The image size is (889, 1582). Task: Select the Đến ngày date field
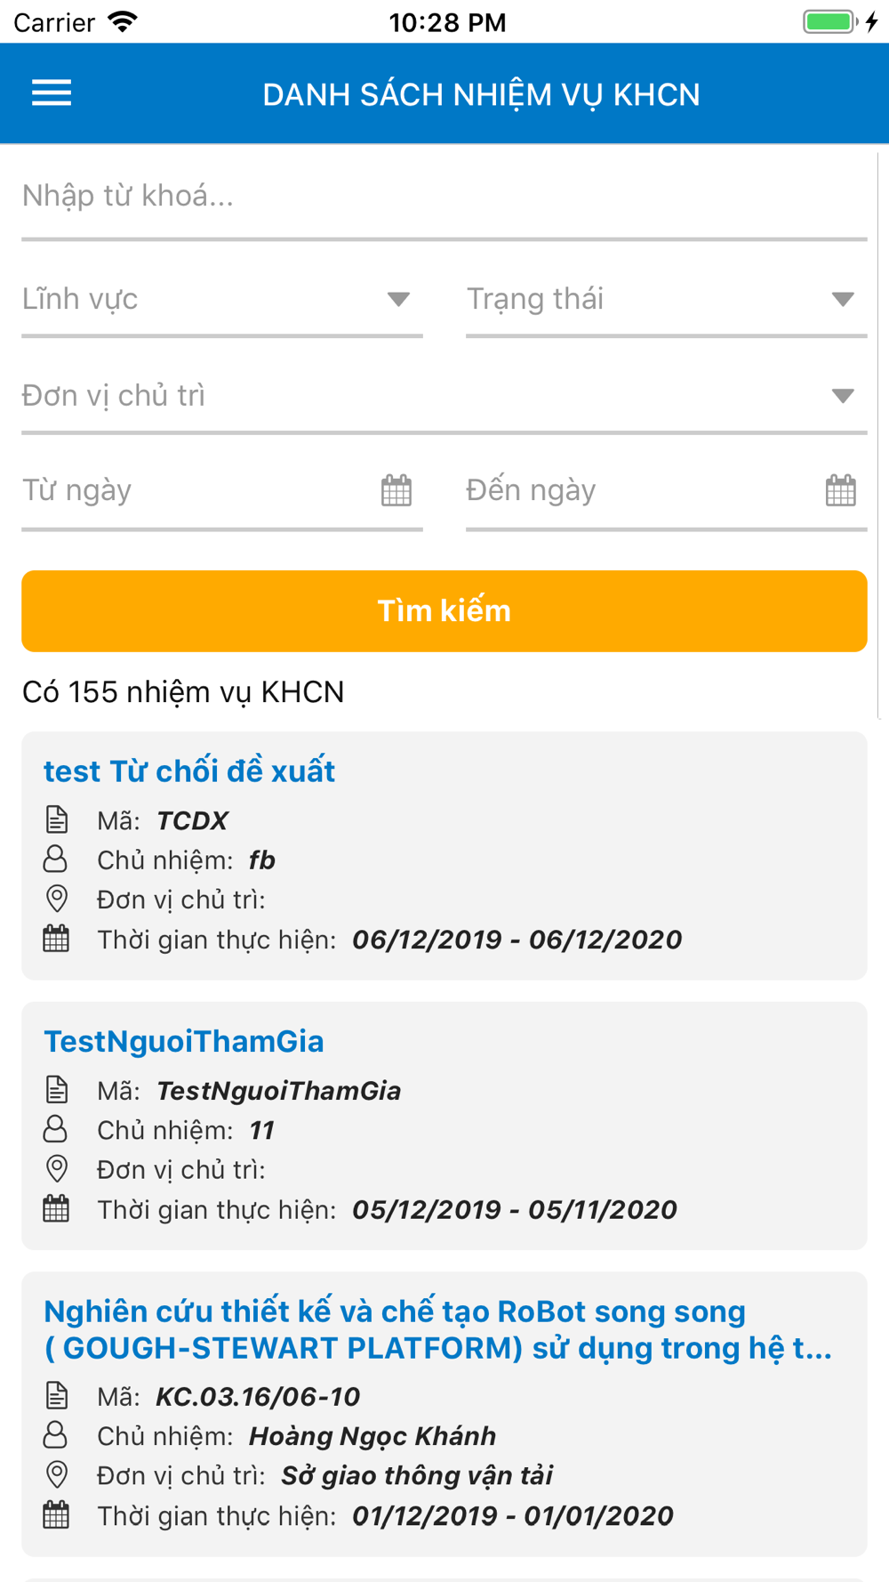(667, 490)
